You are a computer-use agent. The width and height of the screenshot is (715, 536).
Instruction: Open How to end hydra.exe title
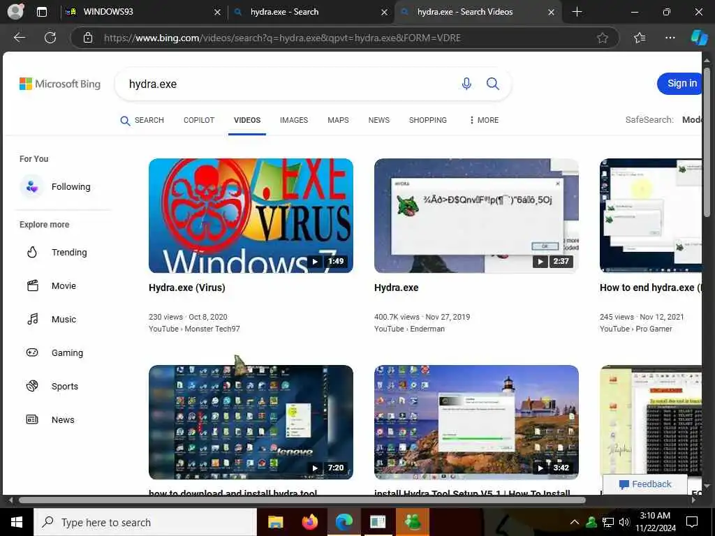point(651,288)
